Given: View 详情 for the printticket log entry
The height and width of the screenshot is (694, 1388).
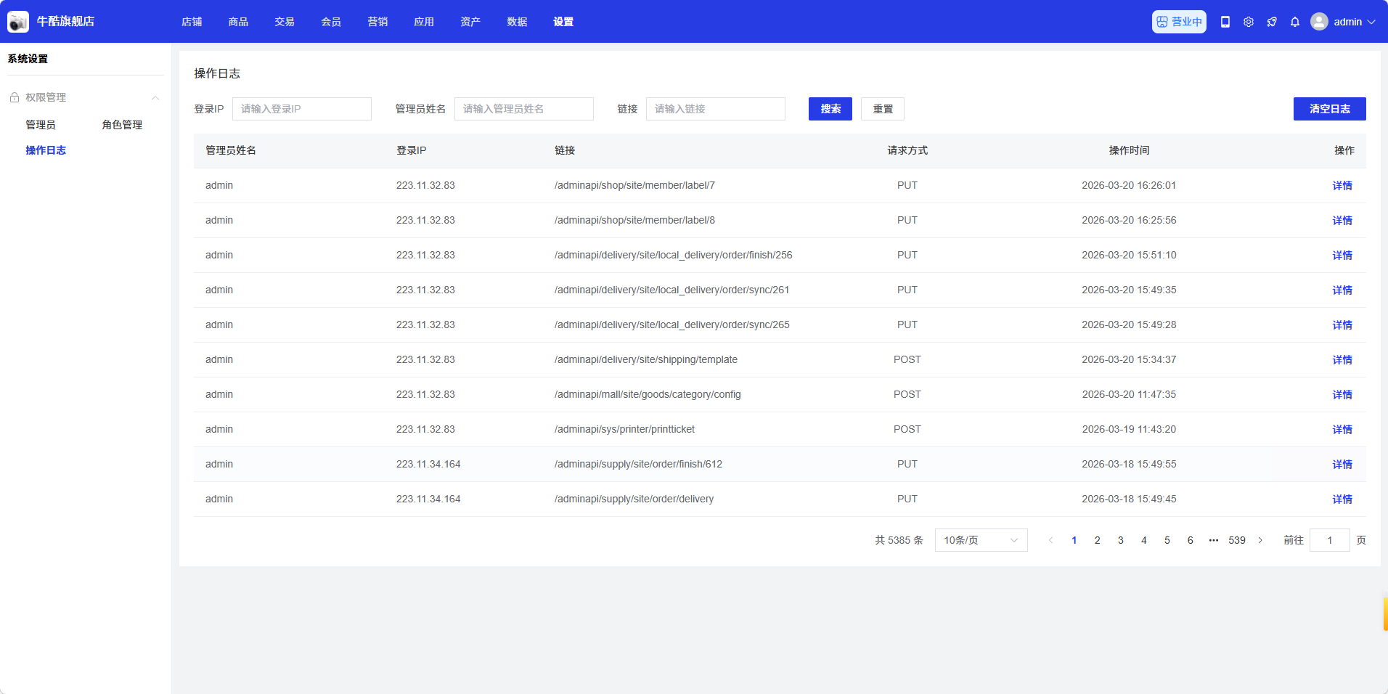Looking at the screenshot, I should pyautogui.click(x=1342, y=430).
